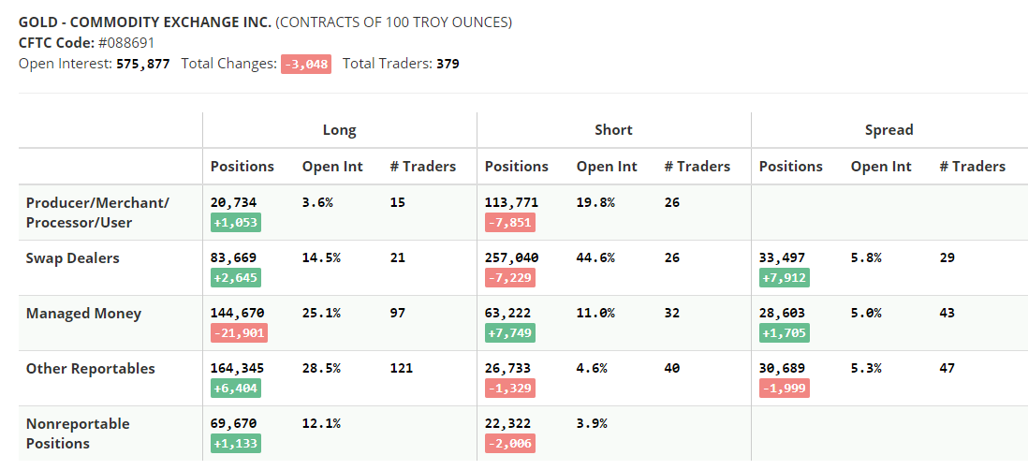The width and height of the screenshot is (1028, 470).
Task: Click the green +7,749 change badge
Action: (509, 333)
